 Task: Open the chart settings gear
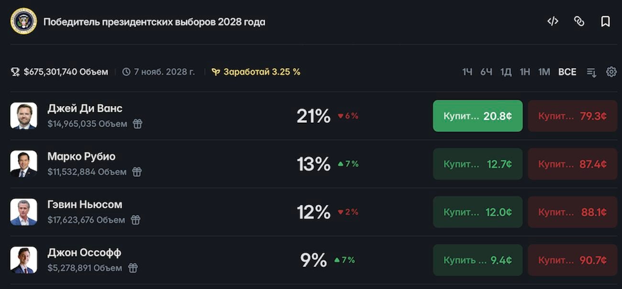(611, 72)
